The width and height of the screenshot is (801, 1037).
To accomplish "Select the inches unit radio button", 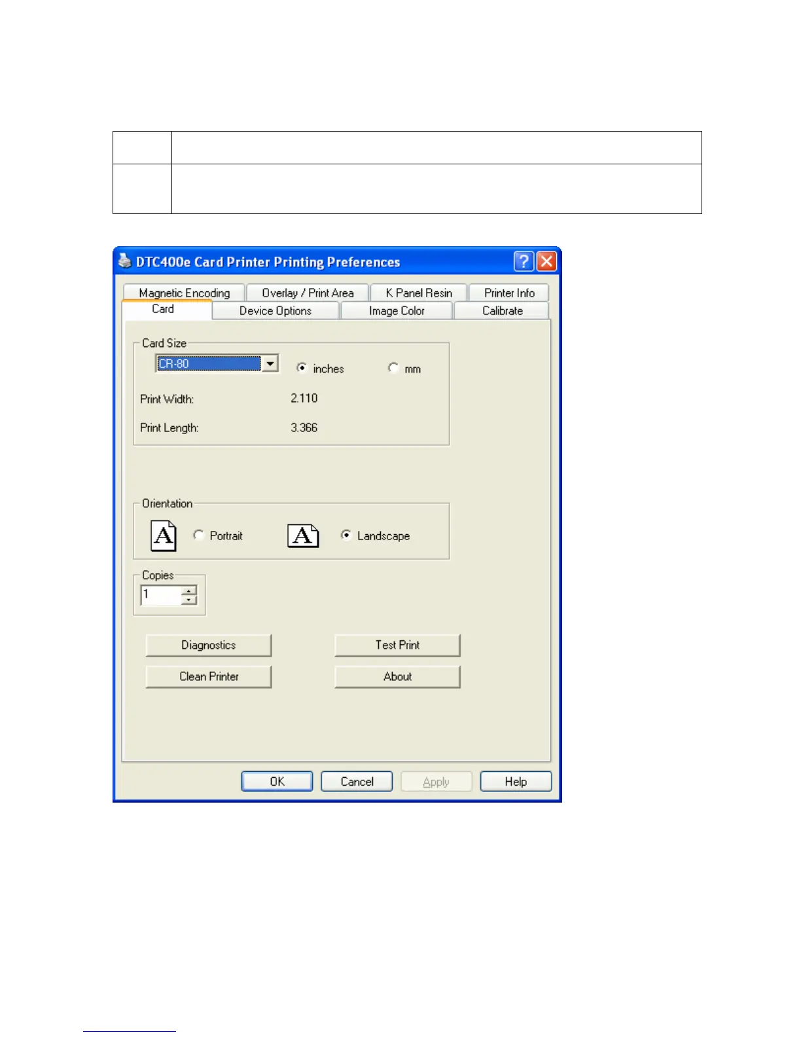I will pyautogui.click(x=302, y=368).
